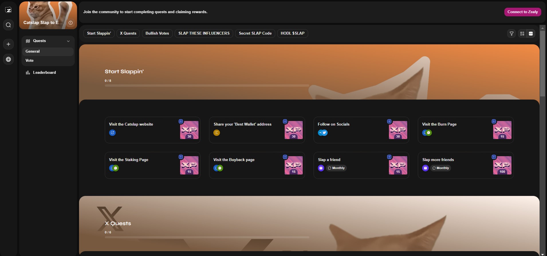The width and height of the screenshot is (547, 256).
Task: Switch to grid view layout
Action: pos(522,33)
